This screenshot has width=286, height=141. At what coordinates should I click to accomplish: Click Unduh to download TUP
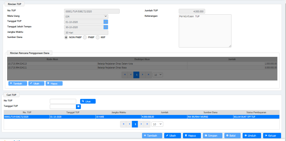252,136
